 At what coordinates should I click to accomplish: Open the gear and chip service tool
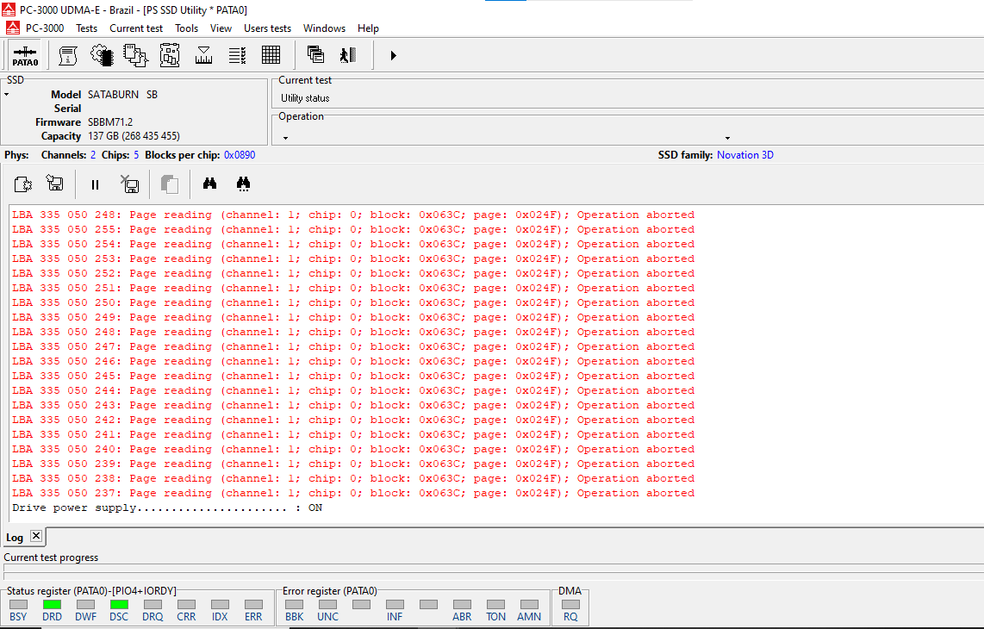[x=102, y=55]
